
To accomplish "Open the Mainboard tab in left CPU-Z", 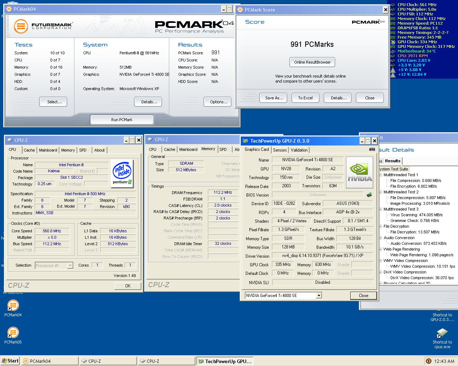I will (x=48, y=150).
